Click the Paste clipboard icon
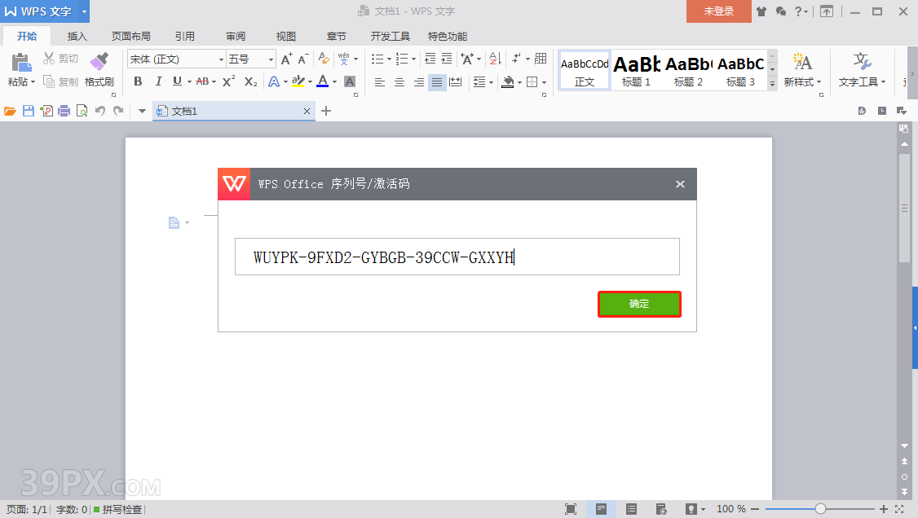 pos(21,62)
